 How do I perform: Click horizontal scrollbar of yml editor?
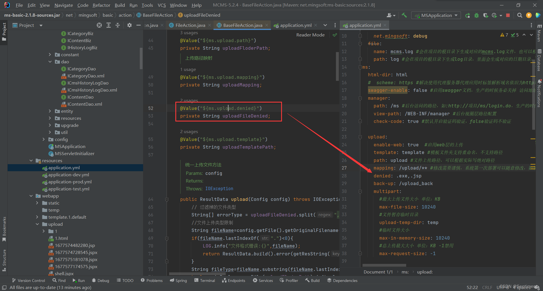click(384, 265)
